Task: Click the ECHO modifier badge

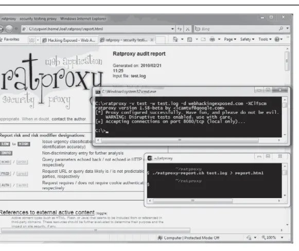Action: click(x=5, y=162)
